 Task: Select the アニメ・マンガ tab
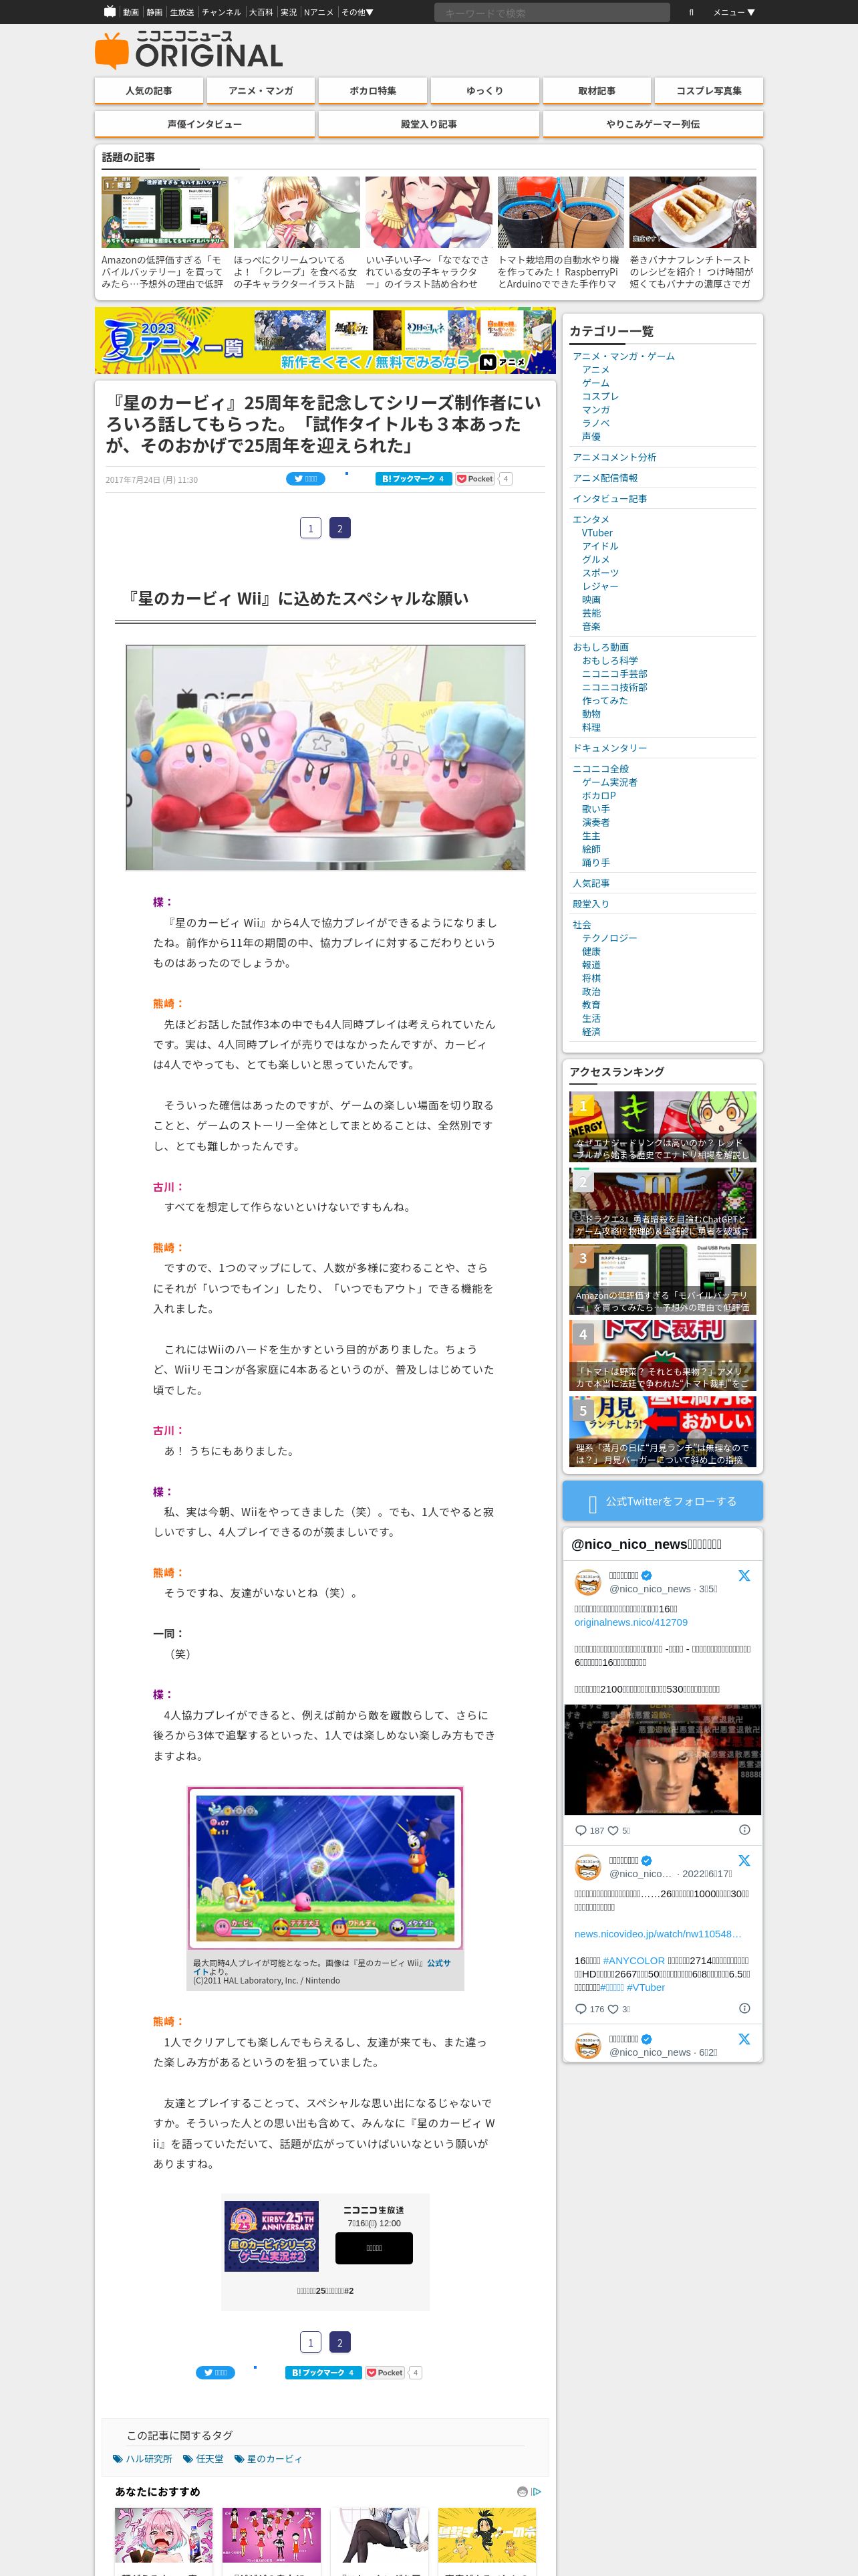[261, 91]
